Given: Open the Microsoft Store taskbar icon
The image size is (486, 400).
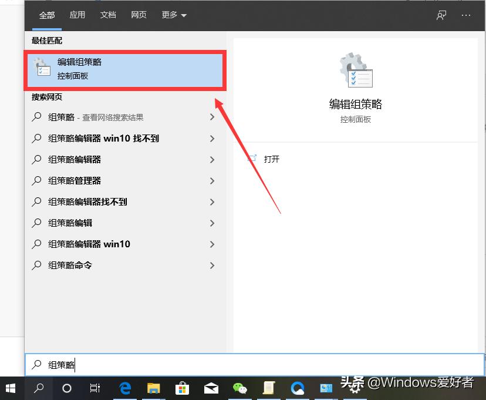Looking at the screenshot, I should tap(183, 388).
